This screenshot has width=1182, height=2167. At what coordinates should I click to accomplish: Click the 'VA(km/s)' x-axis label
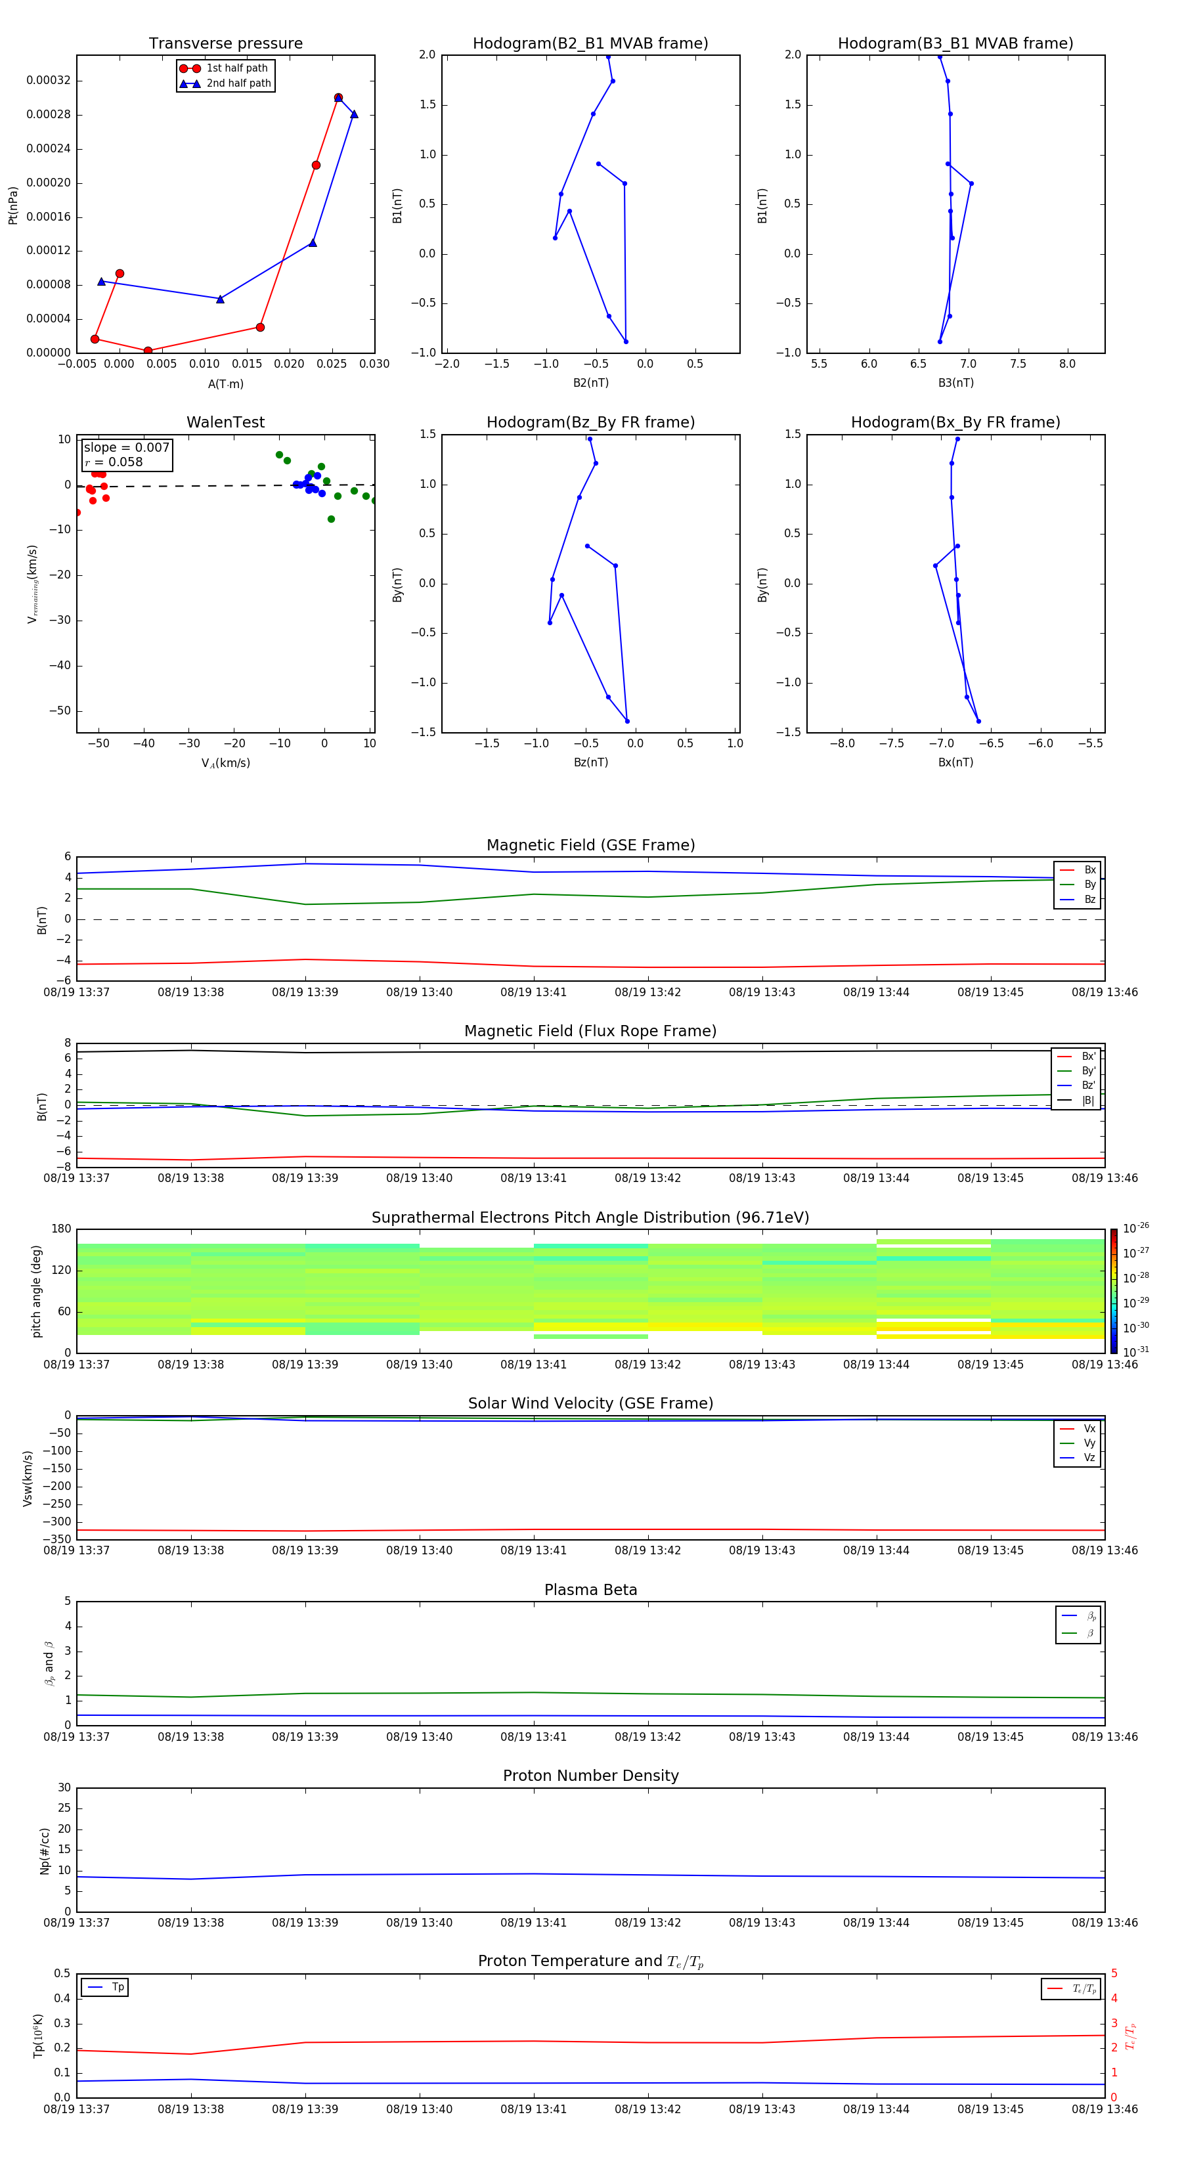[225, 763]
